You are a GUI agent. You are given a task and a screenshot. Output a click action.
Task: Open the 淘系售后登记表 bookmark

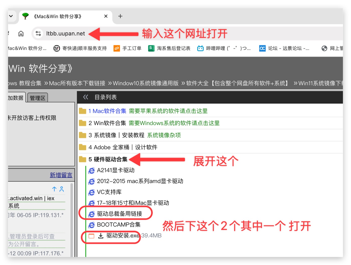click(169, 48)
